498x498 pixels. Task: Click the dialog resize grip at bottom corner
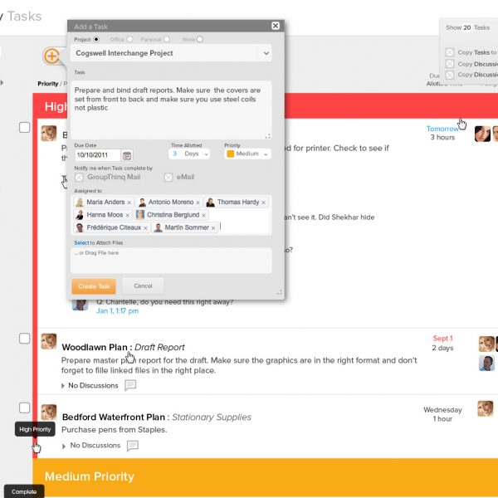pyautogui.click(x=279, y=293)
